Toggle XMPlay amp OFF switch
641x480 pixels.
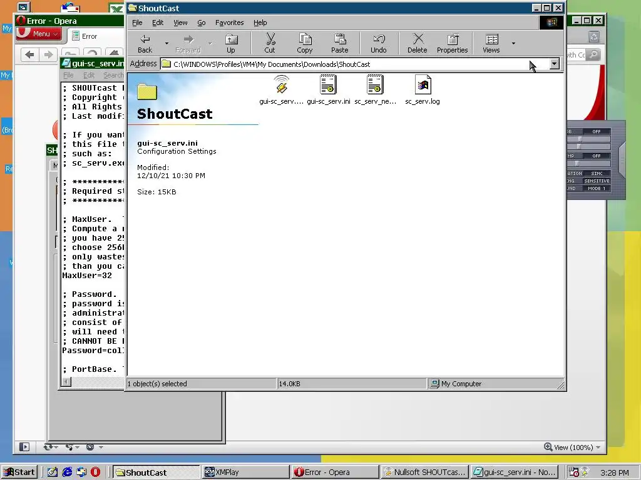596,156
